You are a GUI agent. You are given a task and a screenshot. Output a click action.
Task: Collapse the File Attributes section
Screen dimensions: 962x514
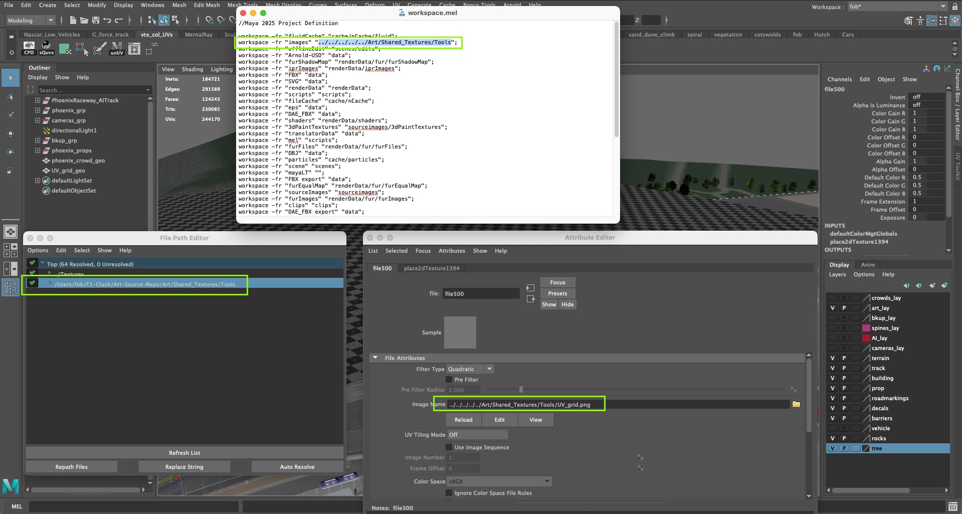point(375,358)
